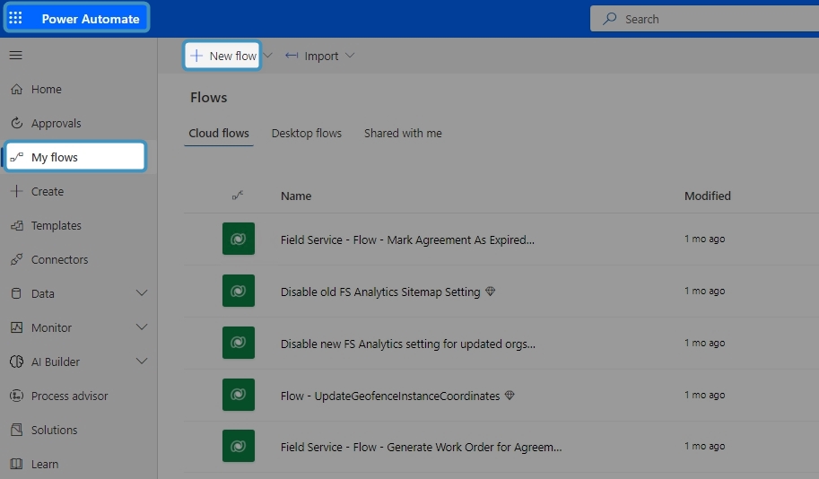The width and height of the screenshot is (819, 479).
Task: Click premium diamond on Disable old FS Analytics
Action: 490,292
